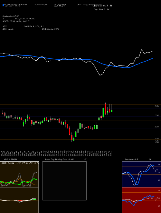Screen dimensions: 161x213
Task: Click the empty Intra Day Trading Price panel
Action: click(64, 181)
